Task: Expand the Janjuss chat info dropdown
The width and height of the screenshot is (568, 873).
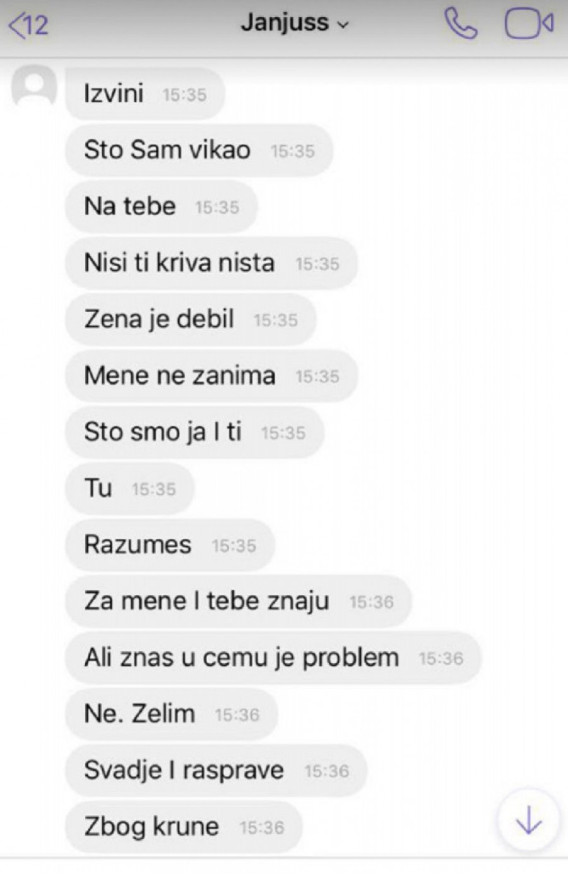Action: pos(294,23)
